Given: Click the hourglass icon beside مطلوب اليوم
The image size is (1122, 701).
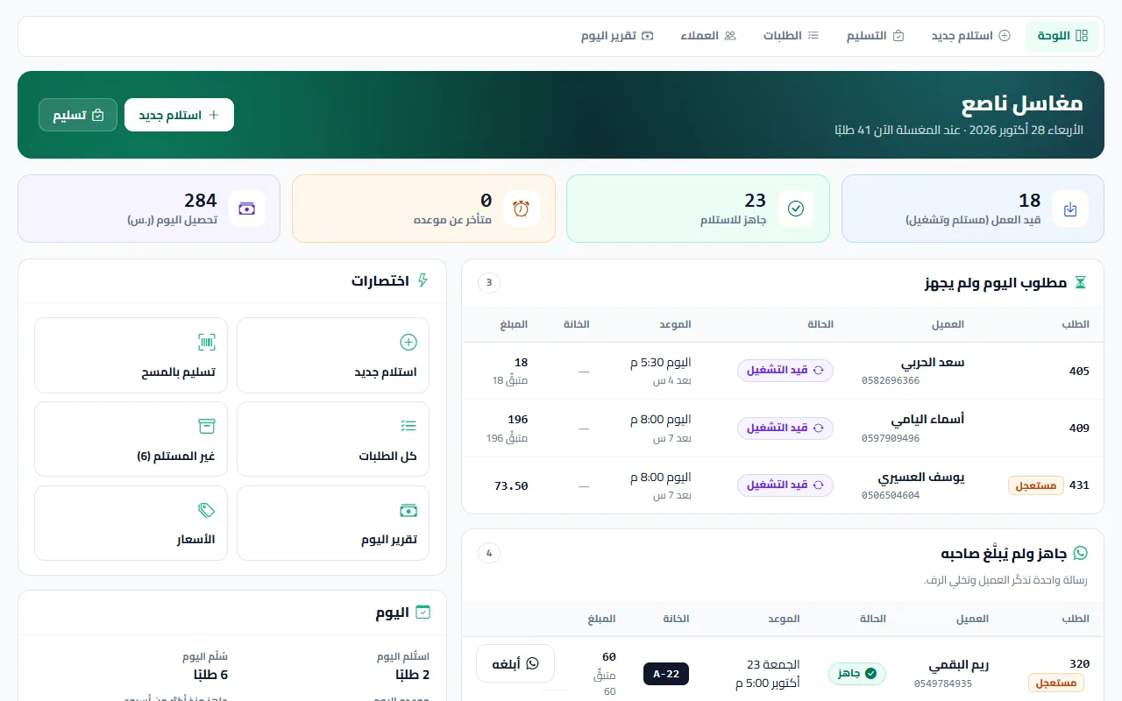Looking at the screenshot, I should [1081, 282].
